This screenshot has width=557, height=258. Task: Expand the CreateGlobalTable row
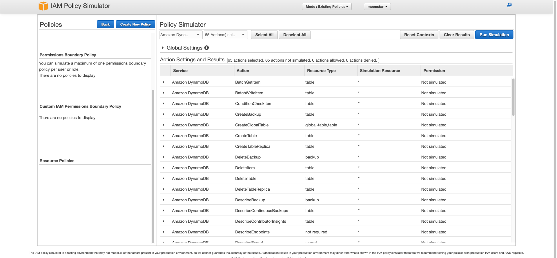164,125
